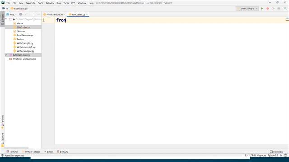
Task: Click the Project panel horizontal scrollbar
Action: 17,148
